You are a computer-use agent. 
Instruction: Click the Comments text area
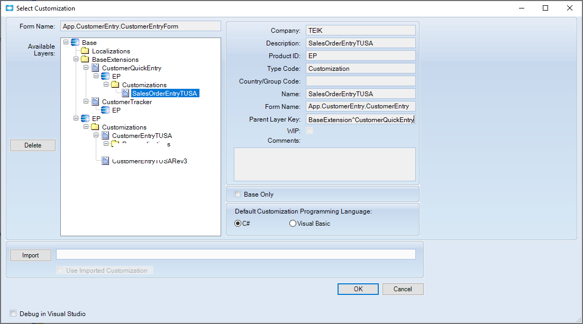click(x=325, y=164)
